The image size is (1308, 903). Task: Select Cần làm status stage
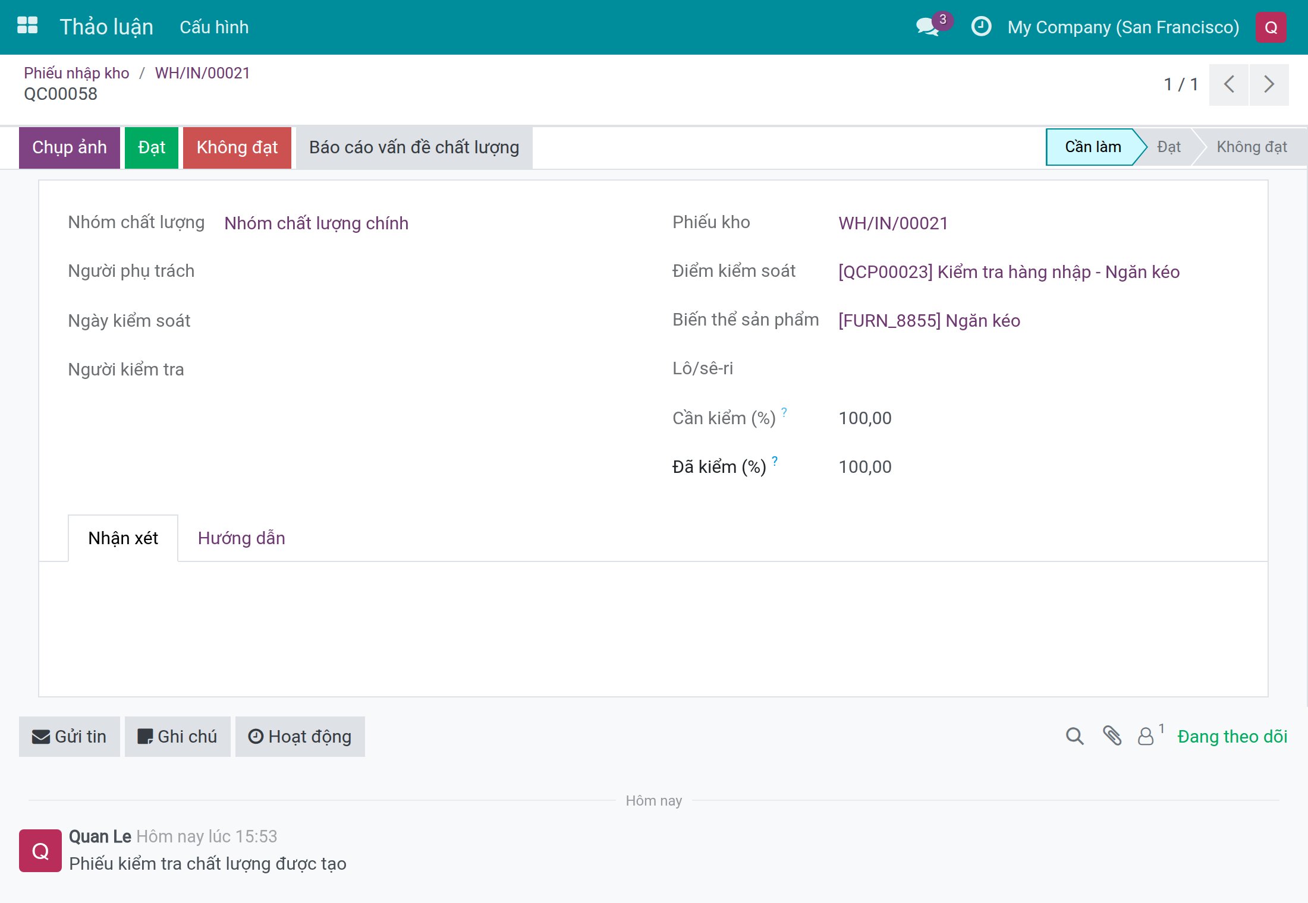(1093, 147)
